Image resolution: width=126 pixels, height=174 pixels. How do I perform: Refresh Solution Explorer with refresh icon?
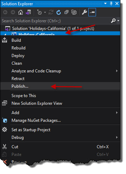(59, 12)
